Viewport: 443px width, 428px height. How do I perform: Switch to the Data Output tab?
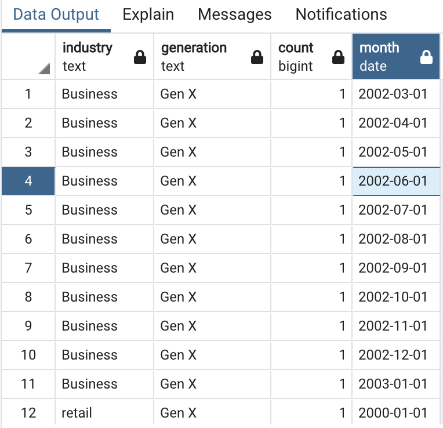coord(56,14)
